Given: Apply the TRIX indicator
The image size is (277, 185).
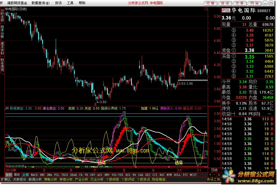Looking at the screenshot, I should point(65,175).
